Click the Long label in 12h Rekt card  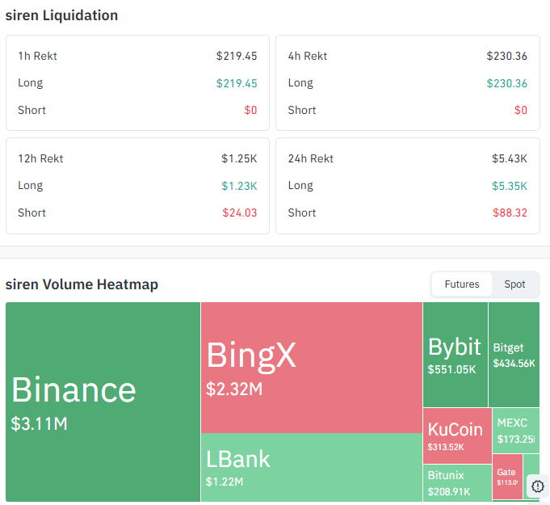pos(31,186)
